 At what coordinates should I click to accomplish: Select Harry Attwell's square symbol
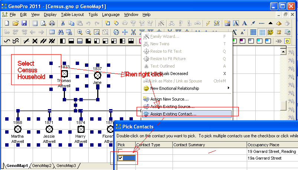point(81,129)
